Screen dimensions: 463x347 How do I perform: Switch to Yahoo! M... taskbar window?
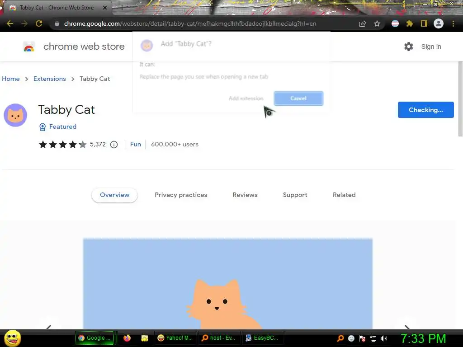click(x=175, y=338)
